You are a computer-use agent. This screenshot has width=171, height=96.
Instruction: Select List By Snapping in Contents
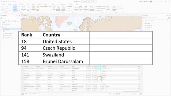point(15,21)
